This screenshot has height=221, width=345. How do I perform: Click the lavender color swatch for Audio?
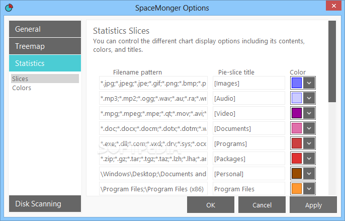(x=297, y=98)
